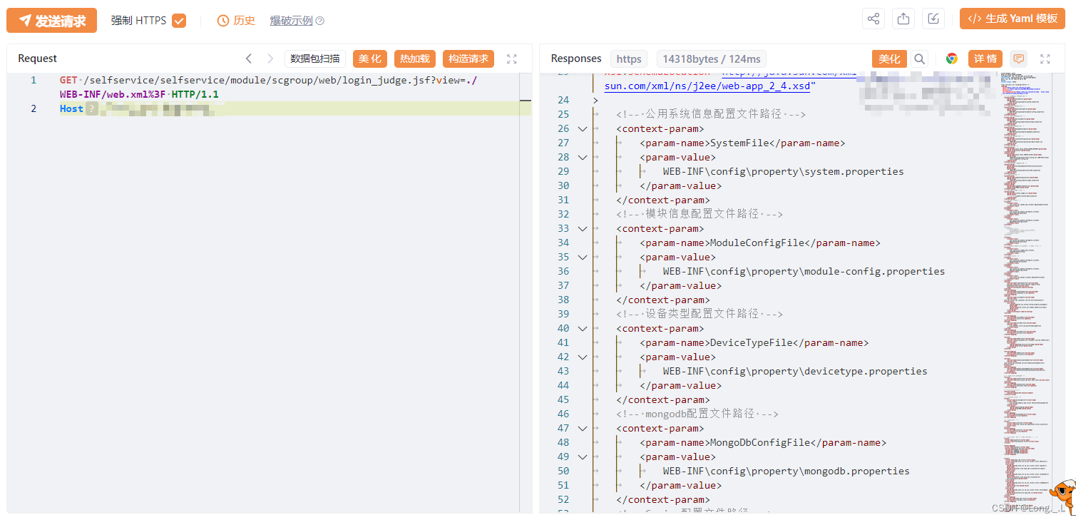Click SystemFile param-name on line 27
This screenshot has height=520, width=1076.
(x=739, y=143)
